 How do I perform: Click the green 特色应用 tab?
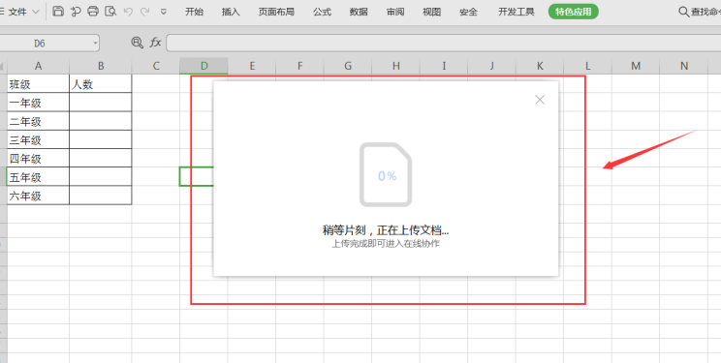tap(574, 12)
